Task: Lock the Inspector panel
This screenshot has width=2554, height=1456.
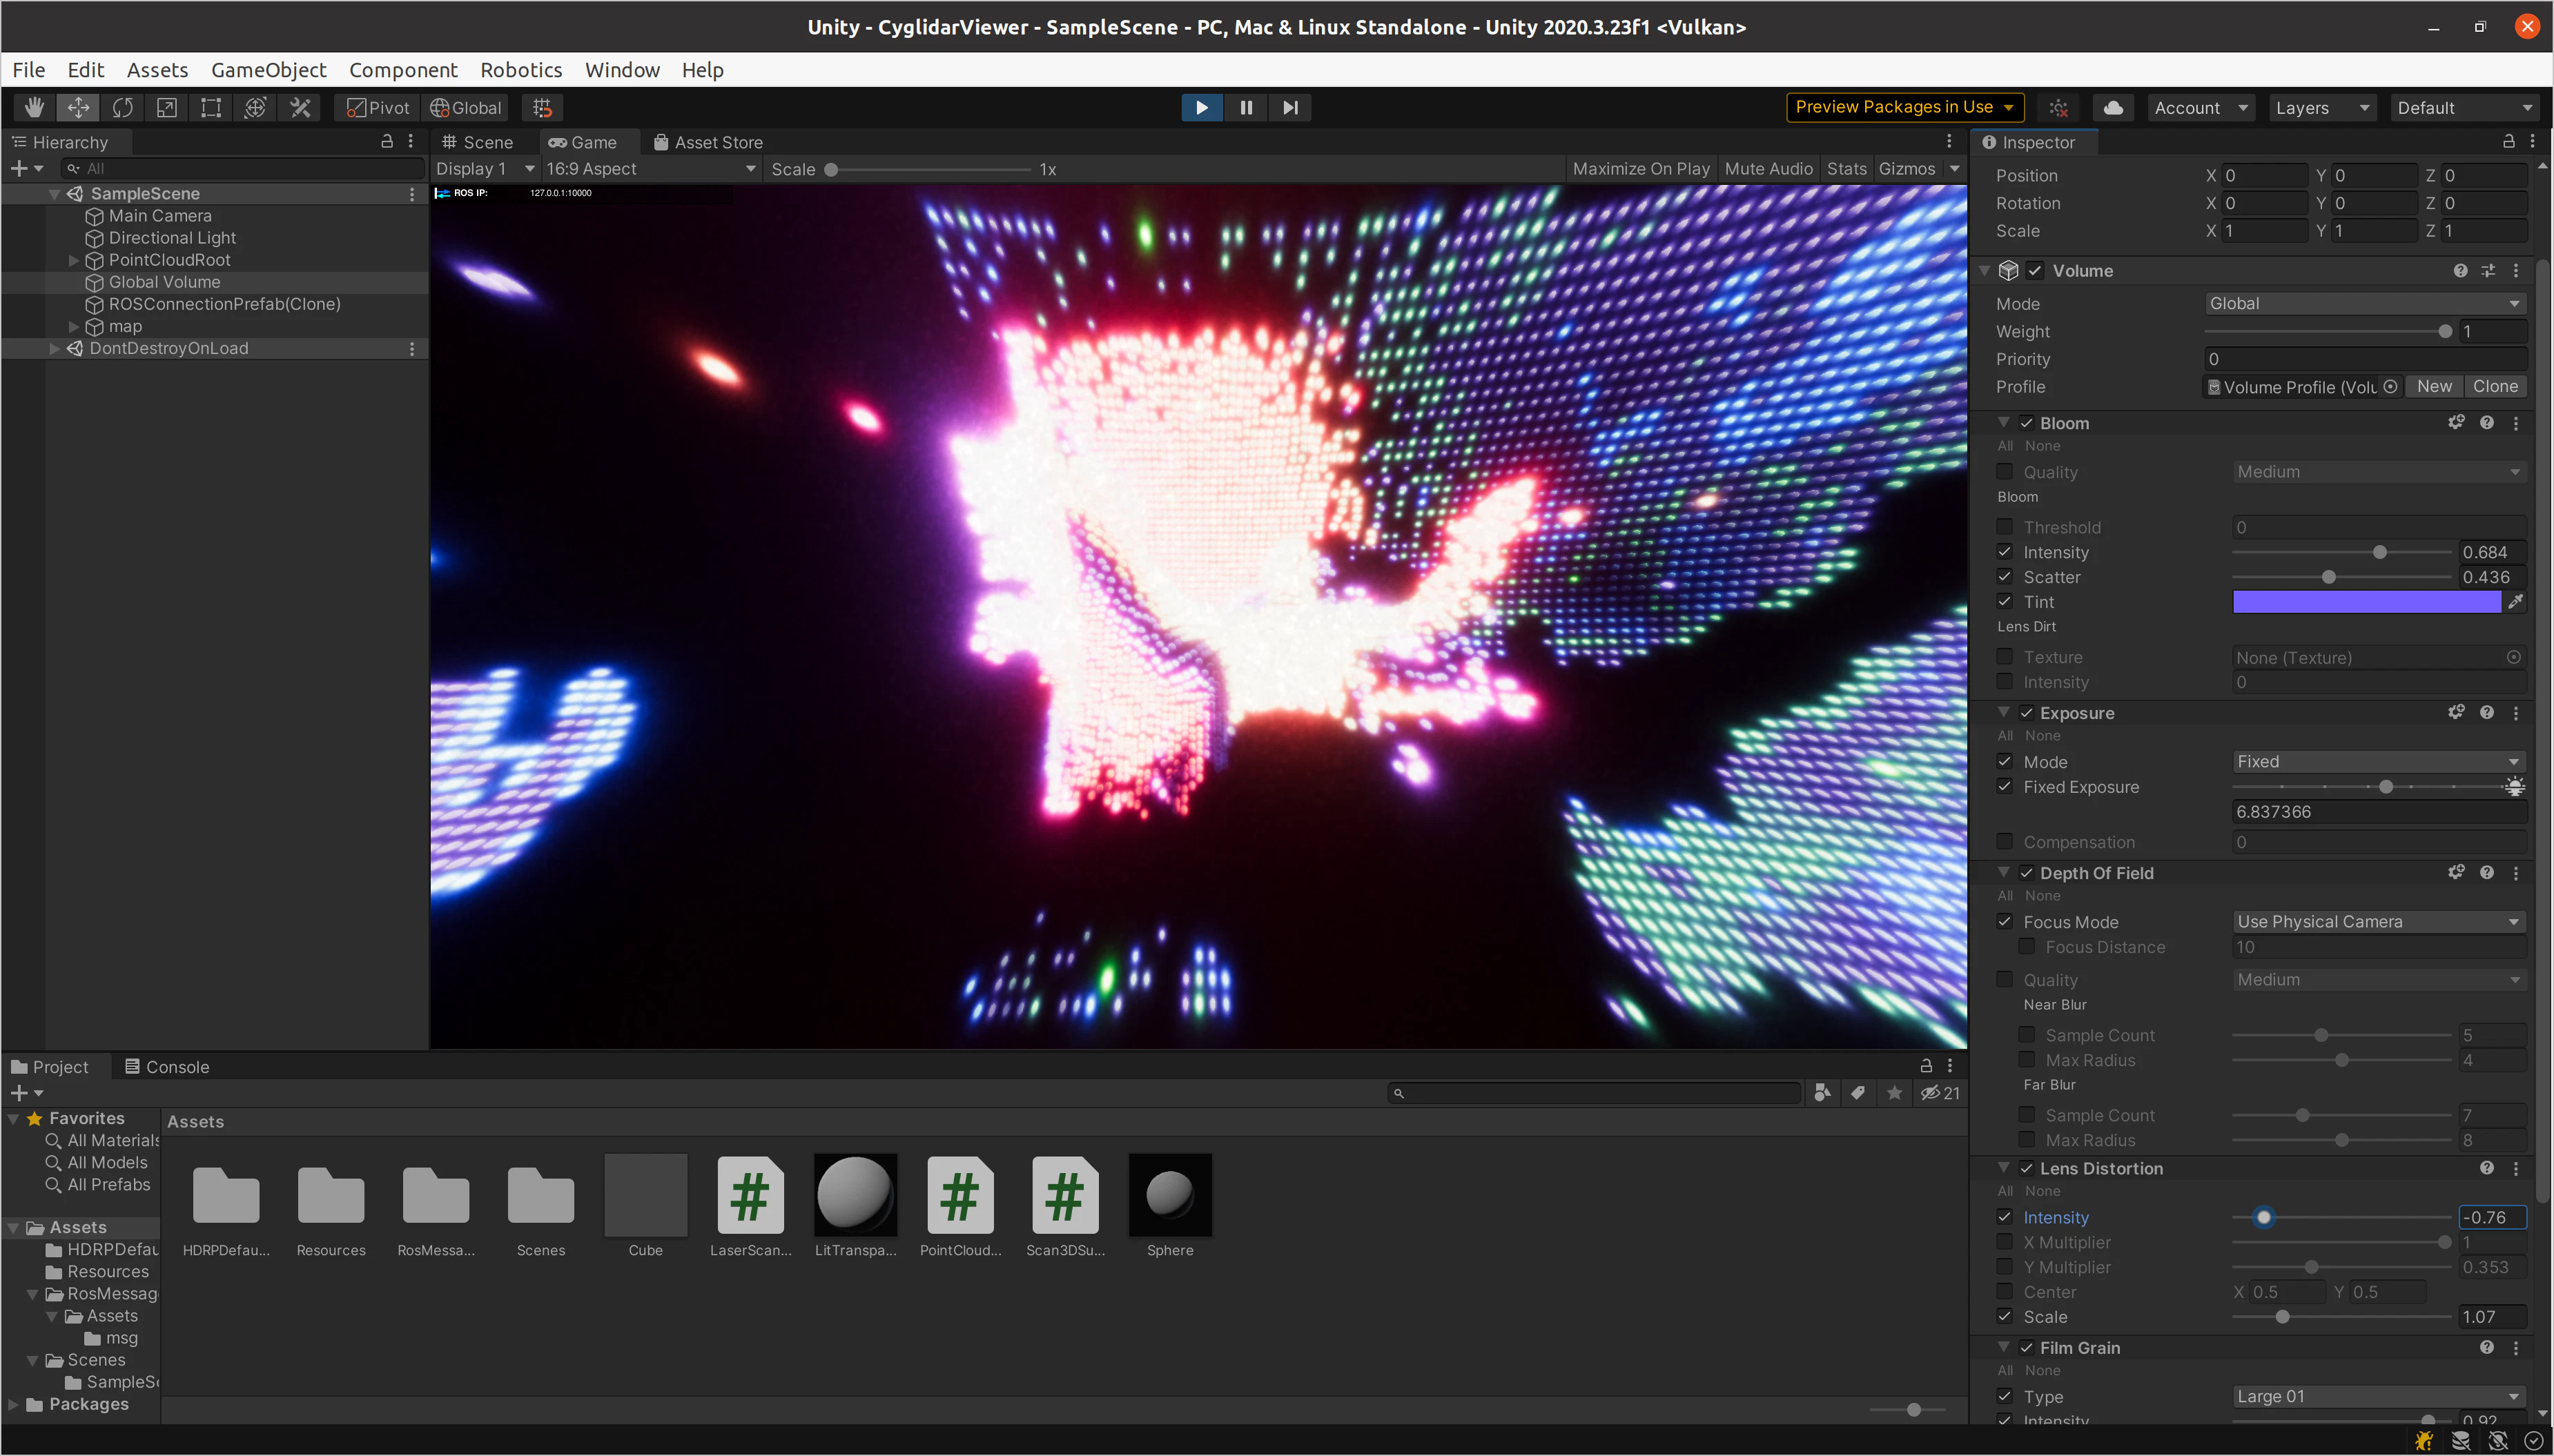Action: pyautogui.click(x=2509, y=142)
